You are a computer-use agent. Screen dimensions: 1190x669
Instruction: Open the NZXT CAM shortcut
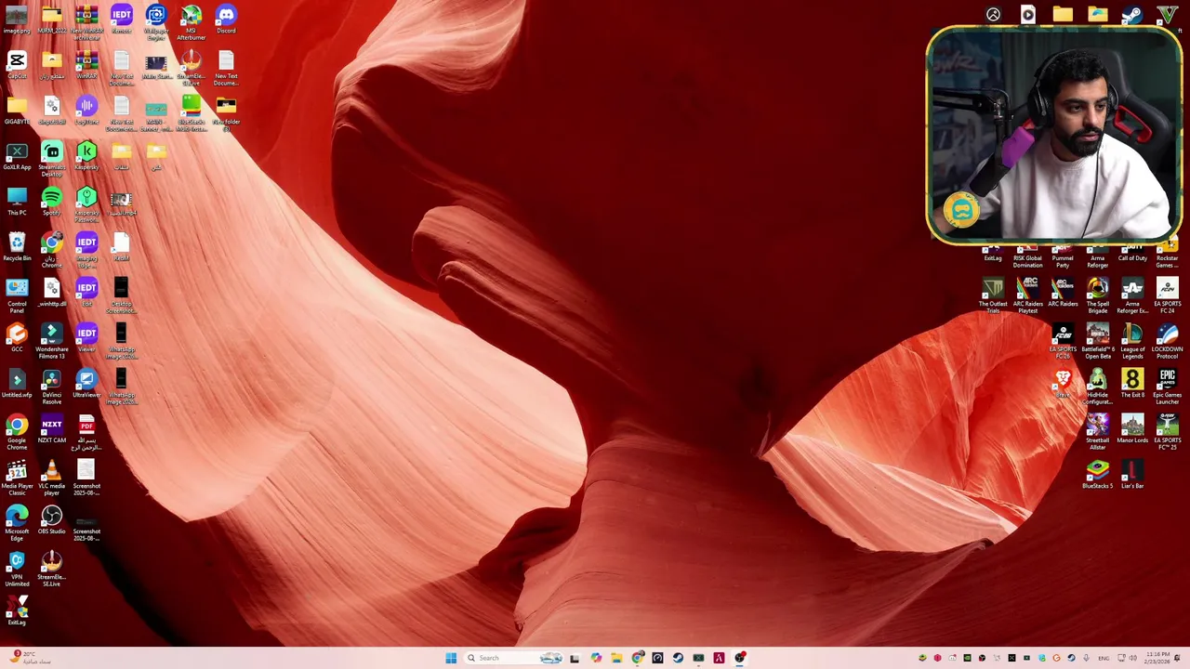(x=52, y=429)
